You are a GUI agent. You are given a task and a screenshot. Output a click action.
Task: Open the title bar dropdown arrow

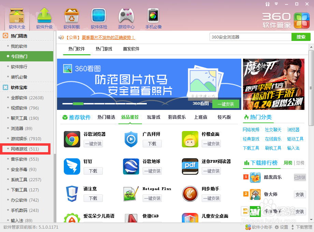(x=276, y=4)
